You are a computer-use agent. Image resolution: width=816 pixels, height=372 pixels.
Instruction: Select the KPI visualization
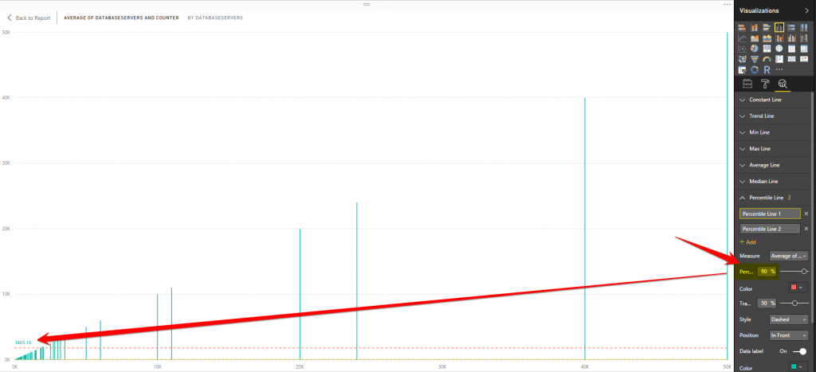click(x=804, y=59)
